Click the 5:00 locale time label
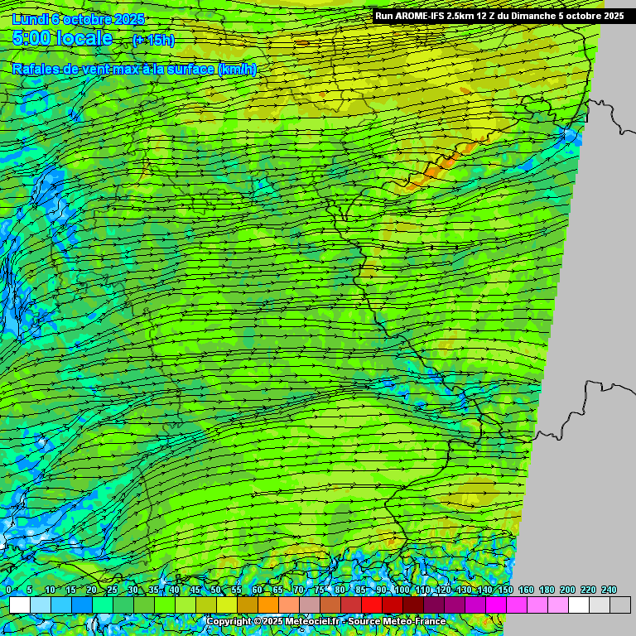The height and width of the screenshot is (636, 636). (62, 38)
